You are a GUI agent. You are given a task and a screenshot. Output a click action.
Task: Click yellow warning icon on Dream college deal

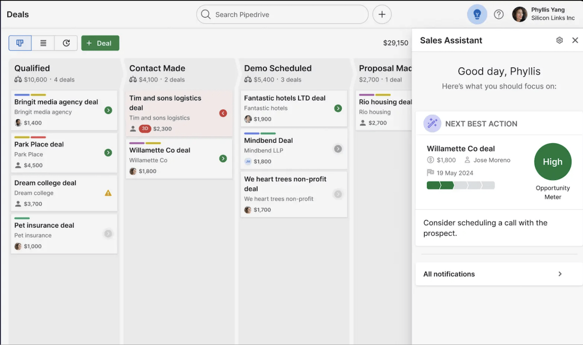point(108,193)
